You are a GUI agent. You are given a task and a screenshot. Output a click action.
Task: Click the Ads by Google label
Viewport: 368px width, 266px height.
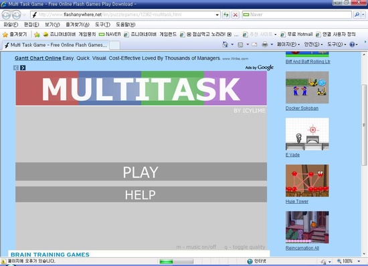[260, 68]
